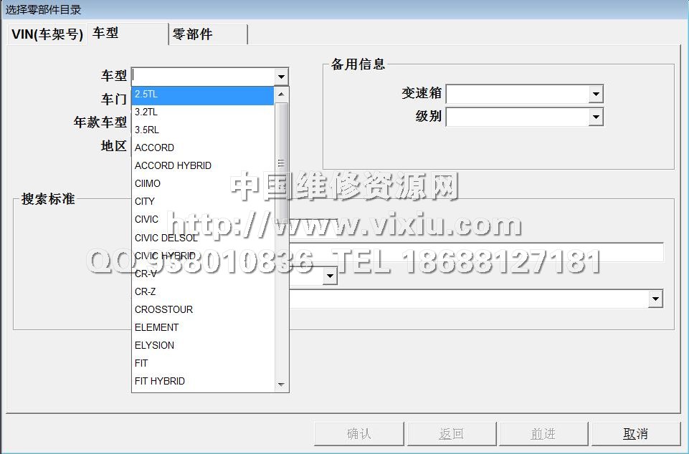Click the 取消 button
Viewport: 689px width, 454px height.
[x=635, y=434]
